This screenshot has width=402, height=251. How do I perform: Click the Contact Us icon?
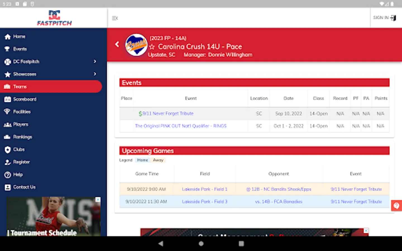[8, 187]
